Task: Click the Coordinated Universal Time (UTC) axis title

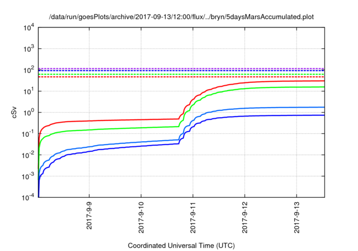Action: tap(181, 246)
